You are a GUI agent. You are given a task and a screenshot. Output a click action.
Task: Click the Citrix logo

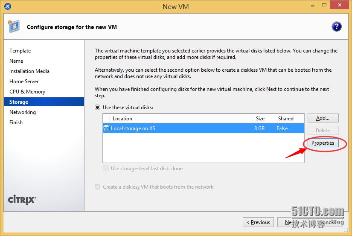[22, 199]
